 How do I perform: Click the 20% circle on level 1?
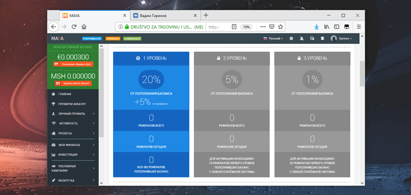pyautogui.click(x=151, y=79)
